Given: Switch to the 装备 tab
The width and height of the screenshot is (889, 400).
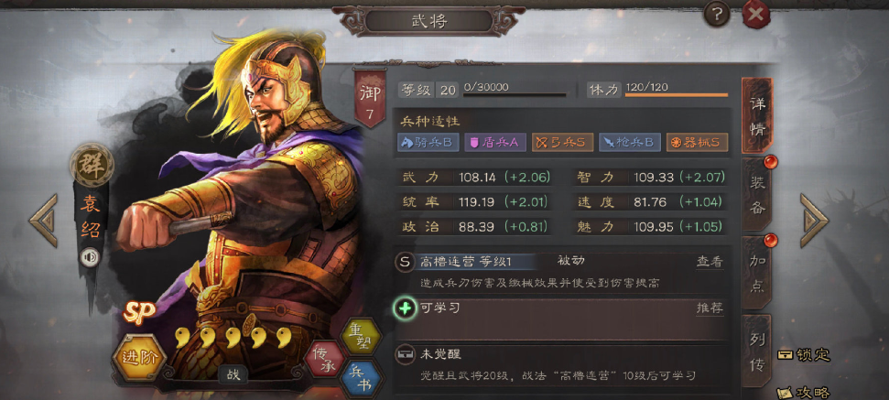Looking at the screenshot, I should [758, 192].
